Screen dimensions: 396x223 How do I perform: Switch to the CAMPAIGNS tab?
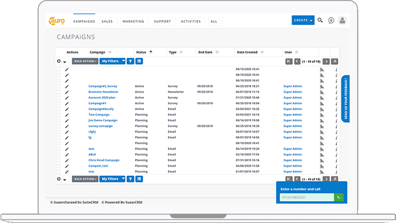[84, 22]
